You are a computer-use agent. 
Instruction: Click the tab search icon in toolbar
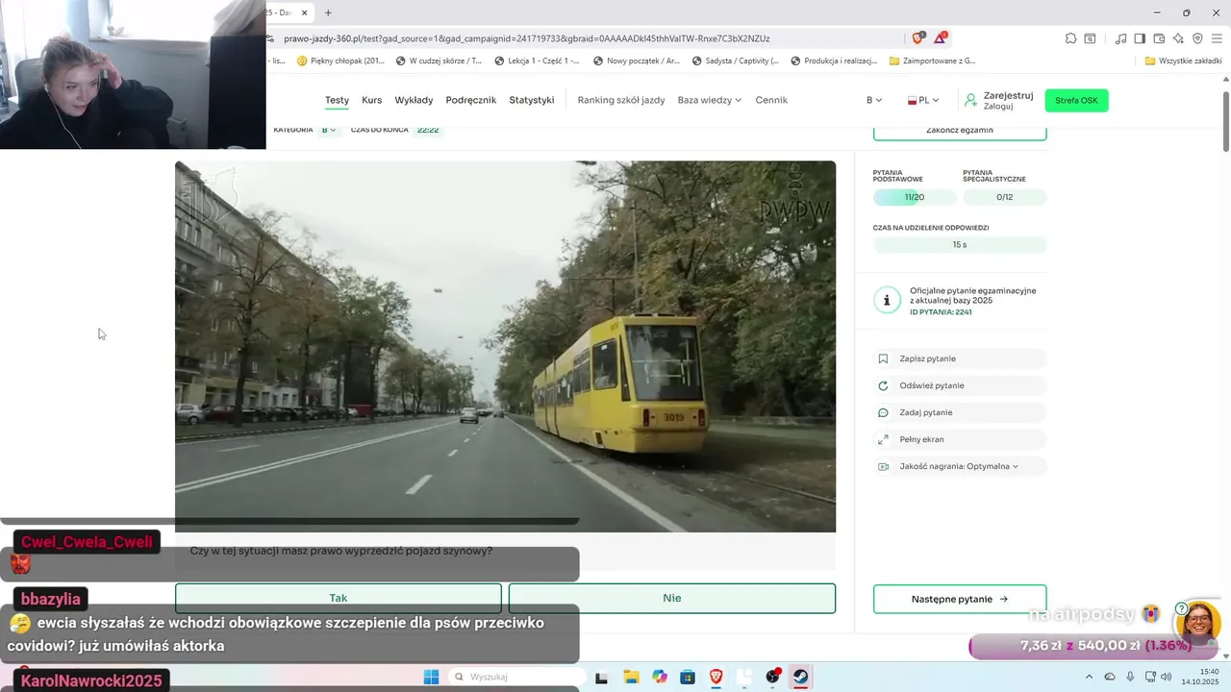[1090, 38]
